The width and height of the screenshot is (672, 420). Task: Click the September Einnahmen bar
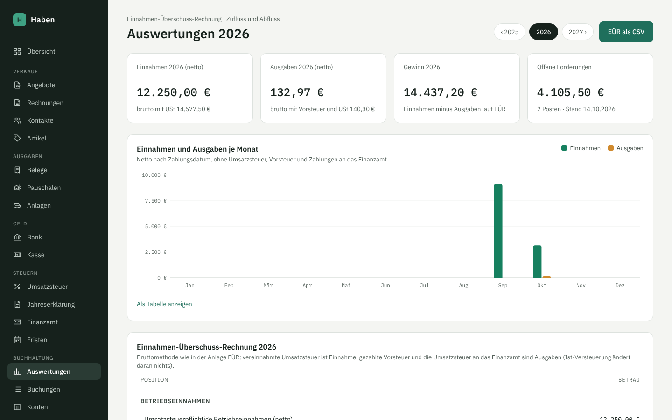point(498,231)
